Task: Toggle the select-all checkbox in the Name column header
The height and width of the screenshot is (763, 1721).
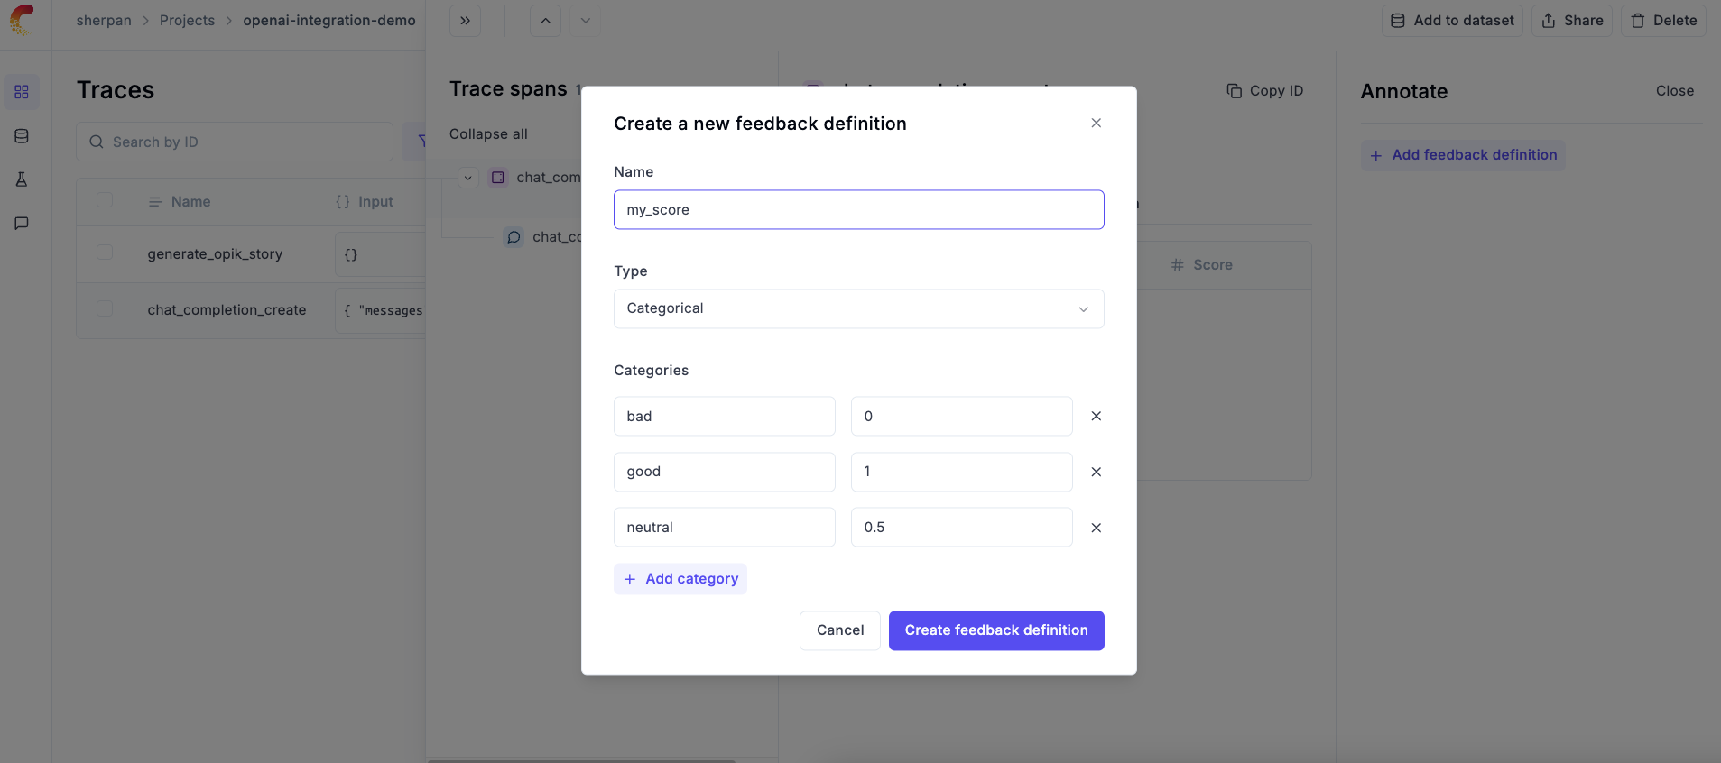Action: [104, 199]
